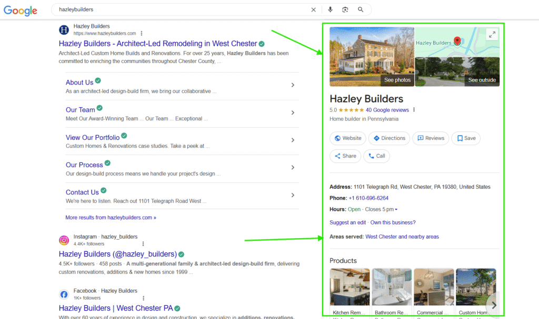Expand the About Us sitelink chevron
539x319 pixels.
tap(293, 84)
